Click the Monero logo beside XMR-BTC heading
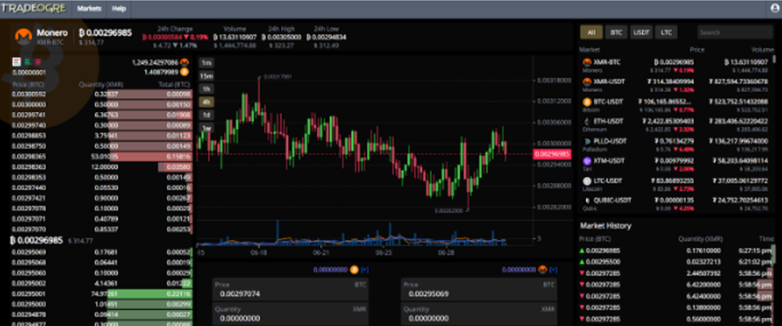 pyautogui.click(x=23, y=36)
